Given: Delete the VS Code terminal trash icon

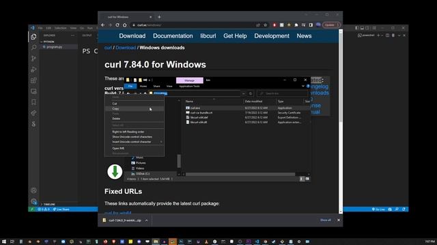Looking at the screenshot, I should pos(393,35).
